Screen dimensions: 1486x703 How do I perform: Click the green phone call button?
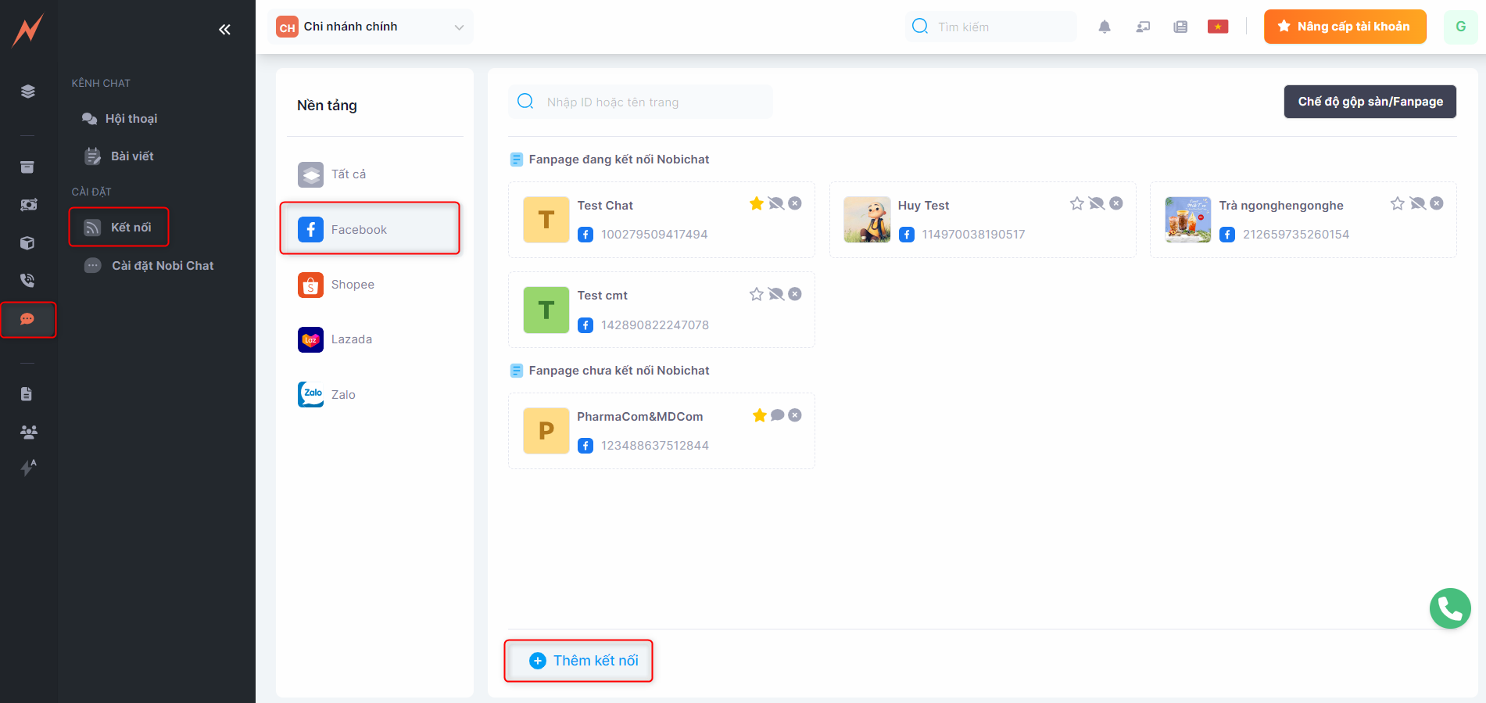pyautogui.click(x=1449, y=608)
